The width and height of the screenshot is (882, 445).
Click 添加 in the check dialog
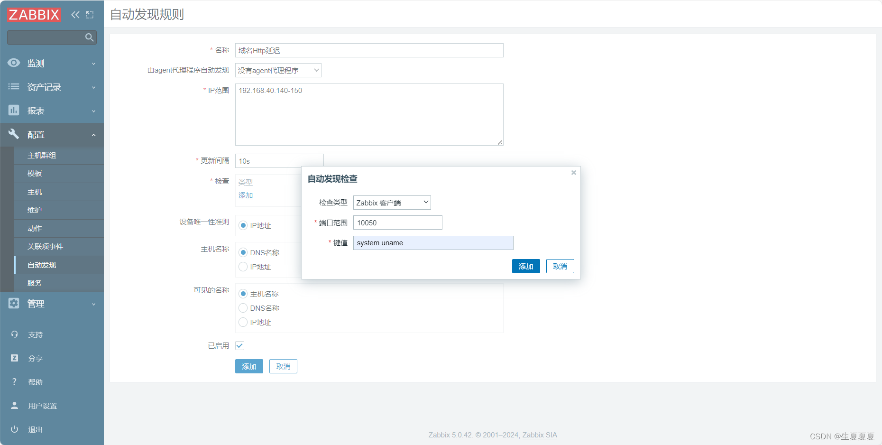(x=526, y=266)
